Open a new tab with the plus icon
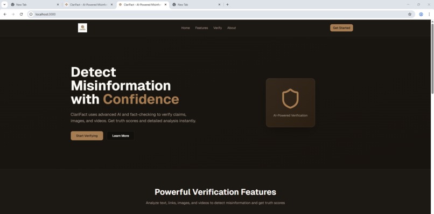 point(228,4)
